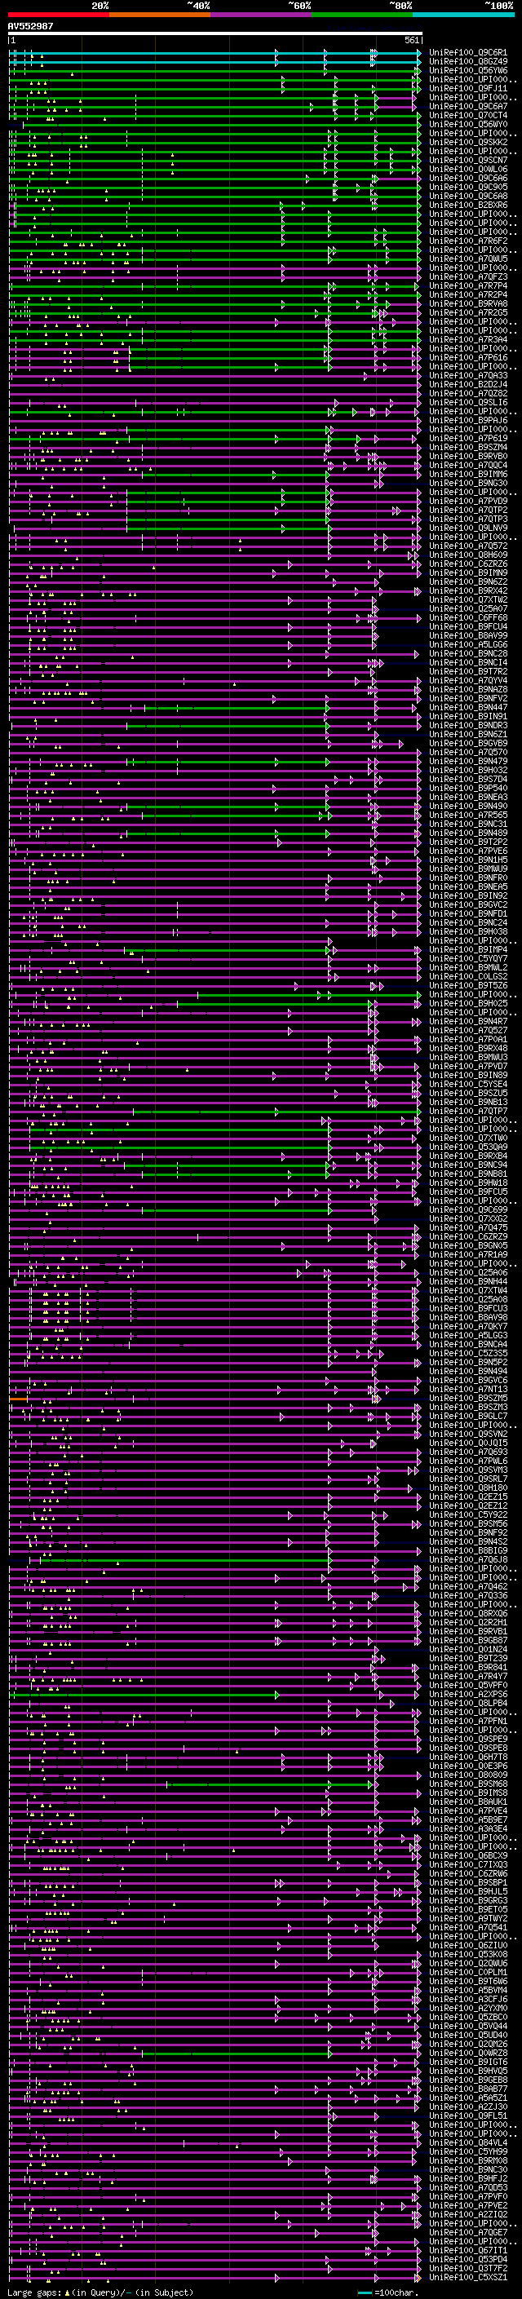Select the UniRef100_B8AV99 label
Viewport: 522px width, 2299px height.
[x=468, y=635]
